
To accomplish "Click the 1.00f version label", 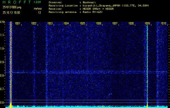I will [x=38, y=2].
